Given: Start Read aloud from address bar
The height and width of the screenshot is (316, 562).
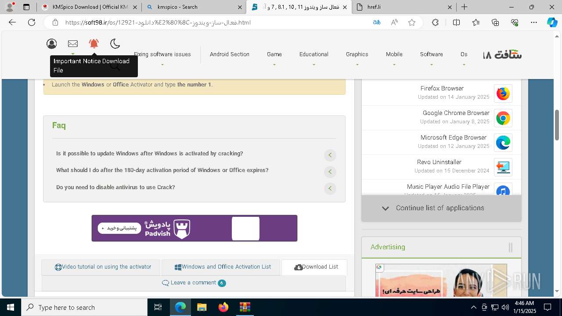Looking at the screenshot, I should 394,22.
